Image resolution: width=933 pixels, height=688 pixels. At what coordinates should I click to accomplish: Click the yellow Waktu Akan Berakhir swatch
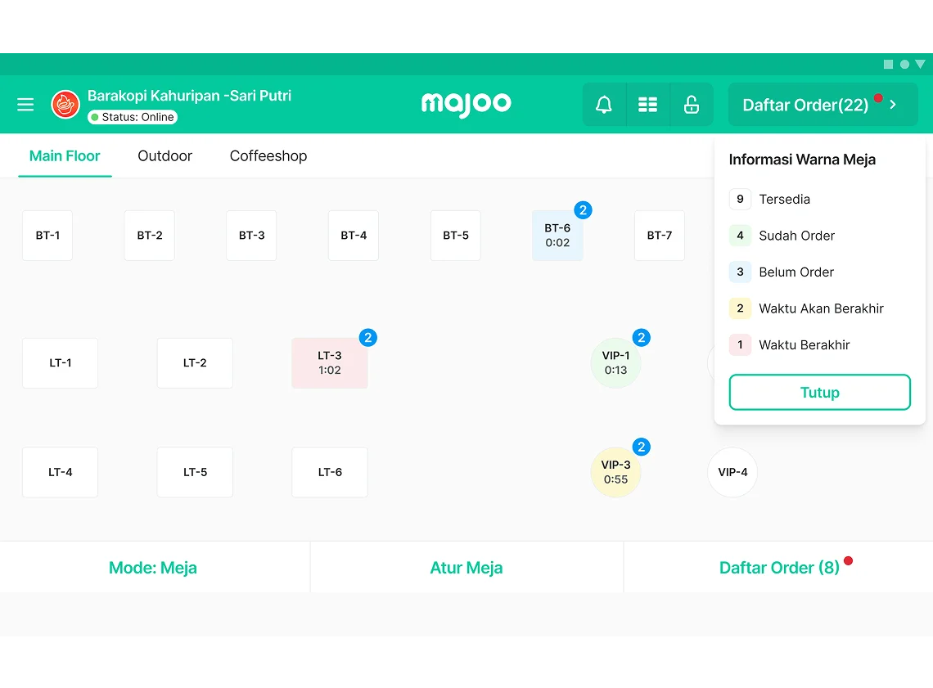[x=740, y=308]
